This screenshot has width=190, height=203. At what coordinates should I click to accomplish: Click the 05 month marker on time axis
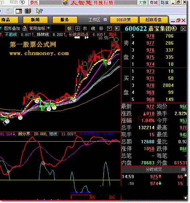click(x=93, y=197)
